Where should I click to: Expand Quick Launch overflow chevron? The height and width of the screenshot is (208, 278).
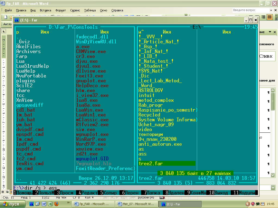[x=68, y=203]
